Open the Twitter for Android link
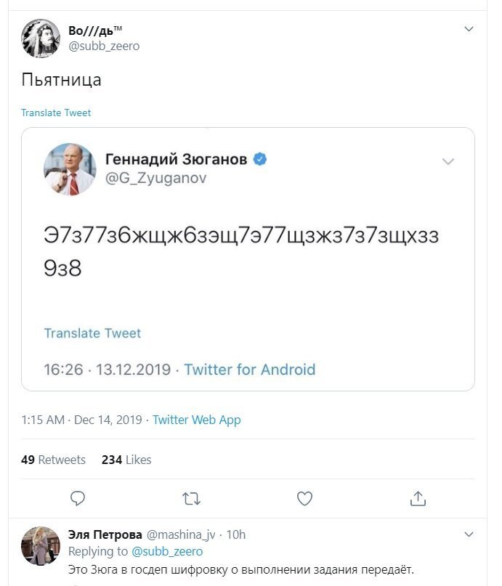Viewport: 502px width, 586px height. click(250, 370)
